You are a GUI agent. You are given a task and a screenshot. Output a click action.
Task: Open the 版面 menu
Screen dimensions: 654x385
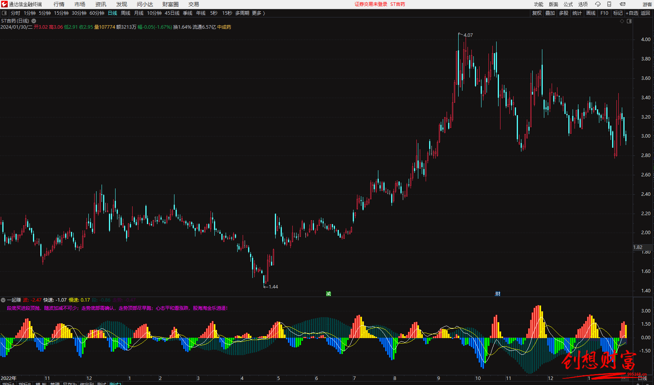(553, 4)
